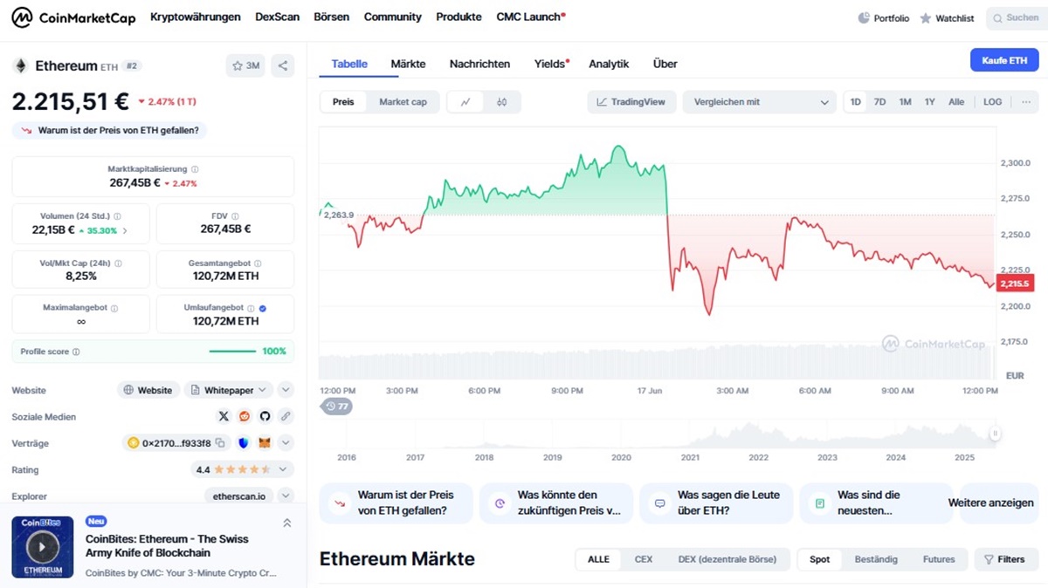Set chart range to Alle
Viewport: 1048px width, 588px height.
tap(956, 102)
